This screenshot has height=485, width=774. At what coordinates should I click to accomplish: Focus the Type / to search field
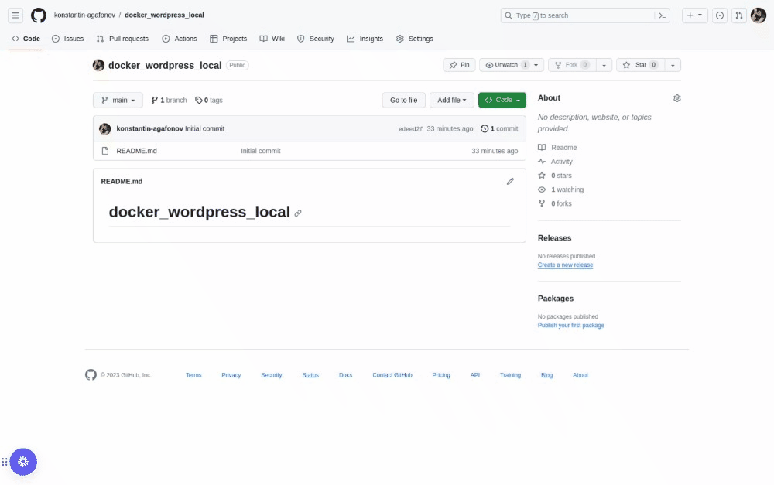coord(577,15)
